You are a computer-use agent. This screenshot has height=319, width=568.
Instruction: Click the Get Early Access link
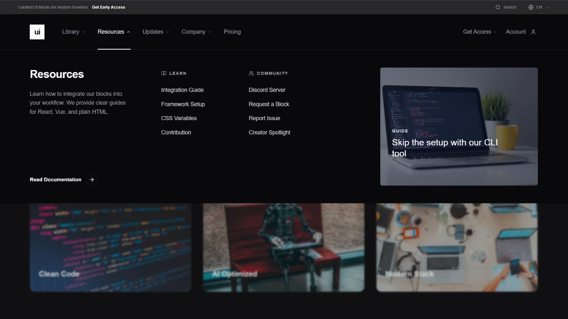click(x=108, y=7)
